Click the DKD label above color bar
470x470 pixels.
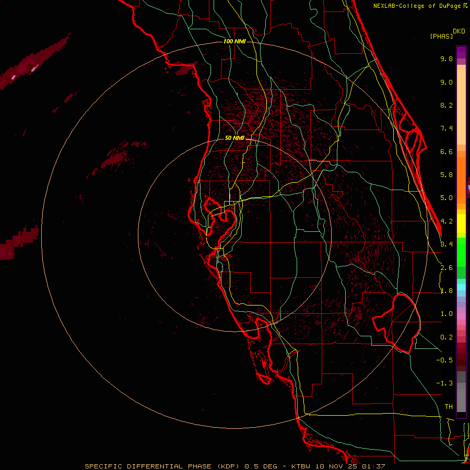[x=459, y=31]
